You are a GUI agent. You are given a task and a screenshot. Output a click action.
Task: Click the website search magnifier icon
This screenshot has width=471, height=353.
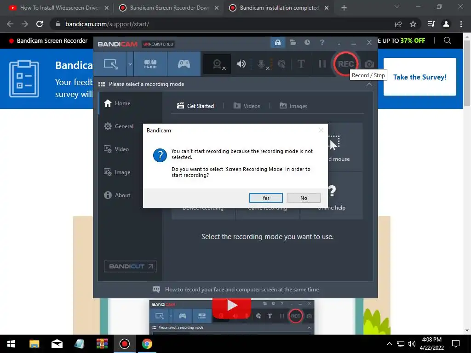tap(447, 40)
